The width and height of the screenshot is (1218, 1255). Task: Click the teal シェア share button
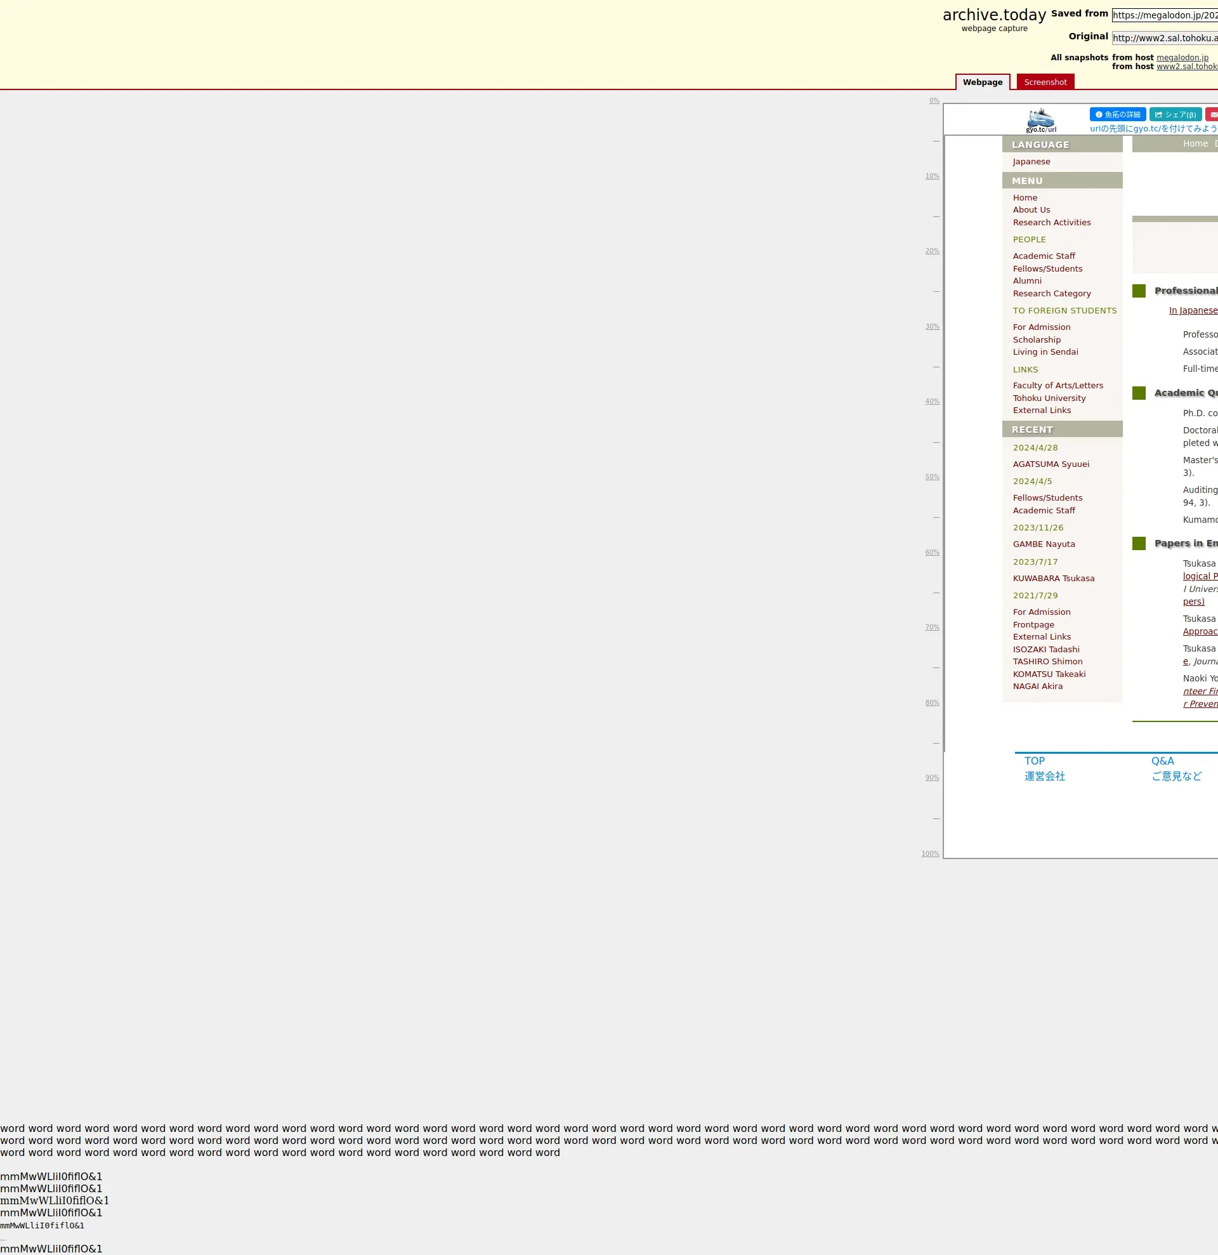coord(1175,115)
